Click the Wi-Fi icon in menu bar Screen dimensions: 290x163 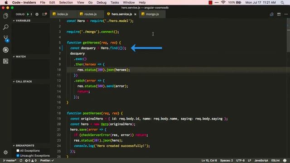(x=223, y=2)
